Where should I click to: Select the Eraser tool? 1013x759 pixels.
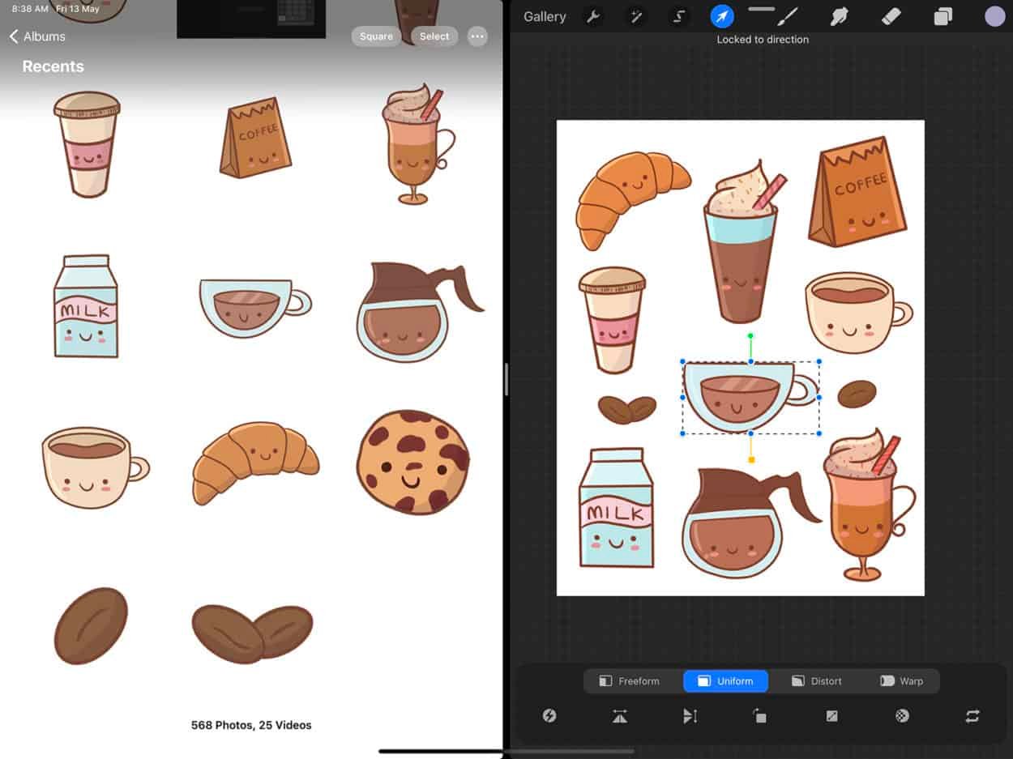click(x=891, y=17)
